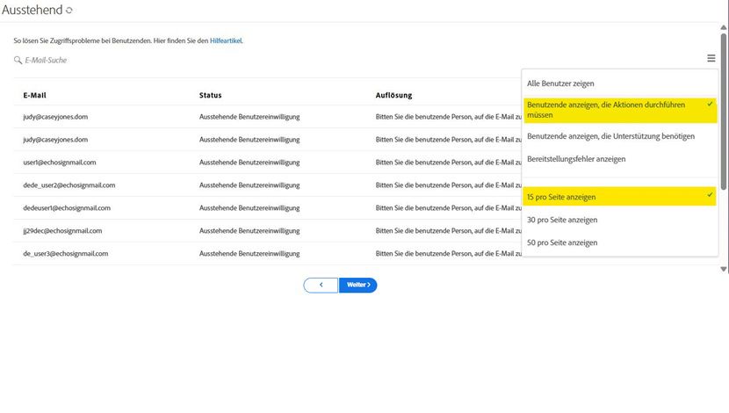Select Benutzende anzeigen, die Unterstützung benötigen

click(610, 136)
